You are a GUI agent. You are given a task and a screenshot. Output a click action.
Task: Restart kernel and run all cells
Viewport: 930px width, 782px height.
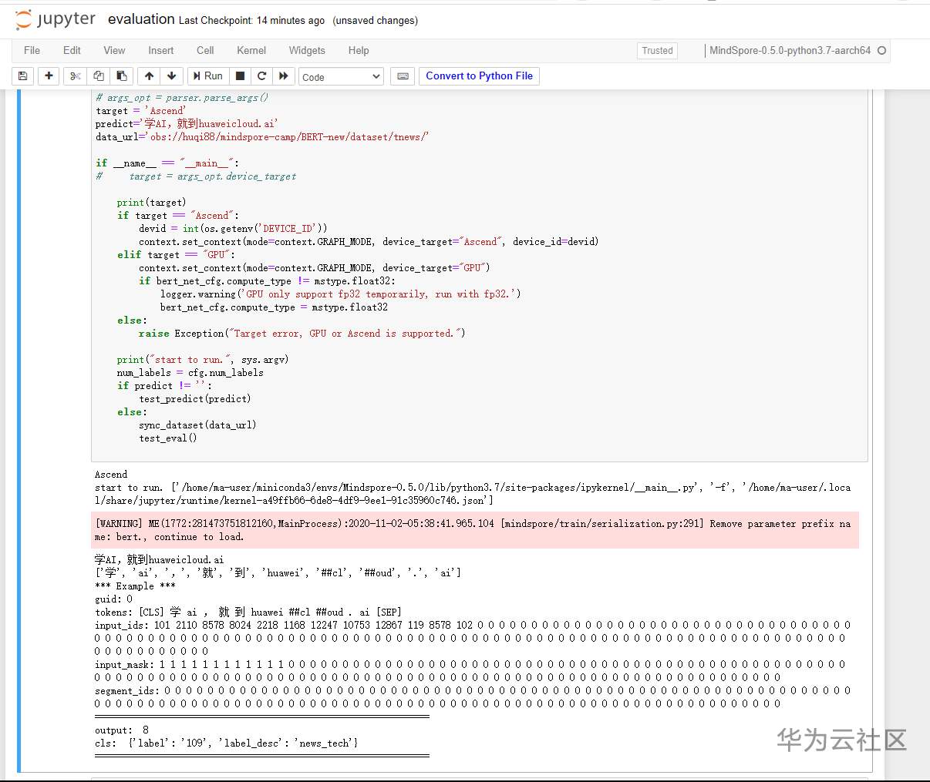pyautogui.click(x=284, y=76)
